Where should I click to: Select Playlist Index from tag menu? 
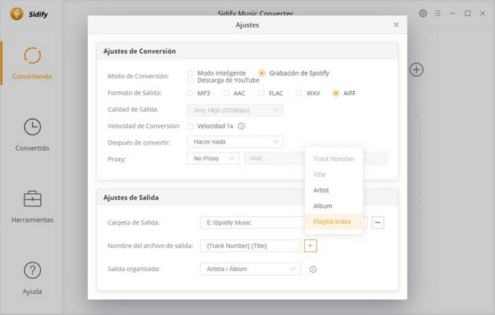[x=334, y=222]
